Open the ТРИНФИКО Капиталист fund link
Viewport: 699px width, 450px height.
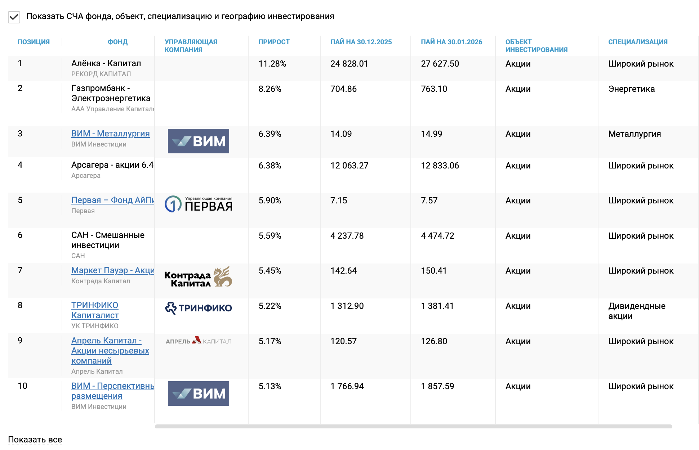[x=95, y=310]
